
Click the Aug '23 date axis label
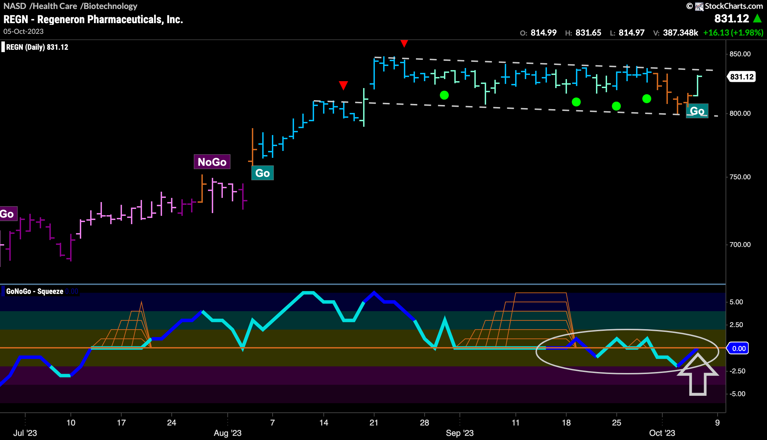tap(228, 433)
